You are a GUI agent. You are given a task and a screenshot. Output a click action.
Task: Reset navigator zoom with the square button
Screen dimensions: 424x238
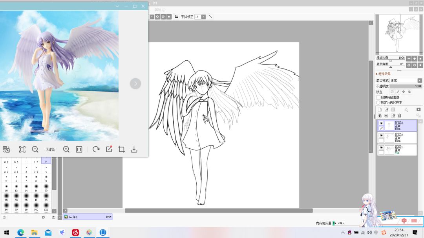(420, 59)
